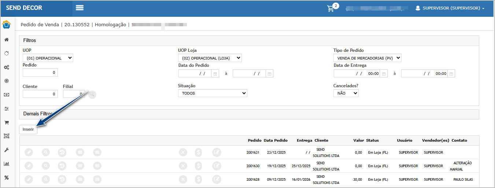Open the Situação dropdown showing TODOS
495x188 pixels.
tap(213, 93)
